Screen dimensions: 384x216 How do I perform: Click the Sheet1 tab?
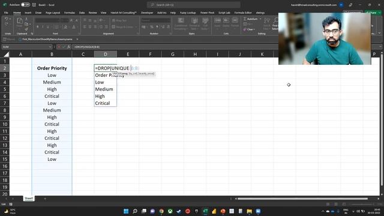(x=29, y=199)
